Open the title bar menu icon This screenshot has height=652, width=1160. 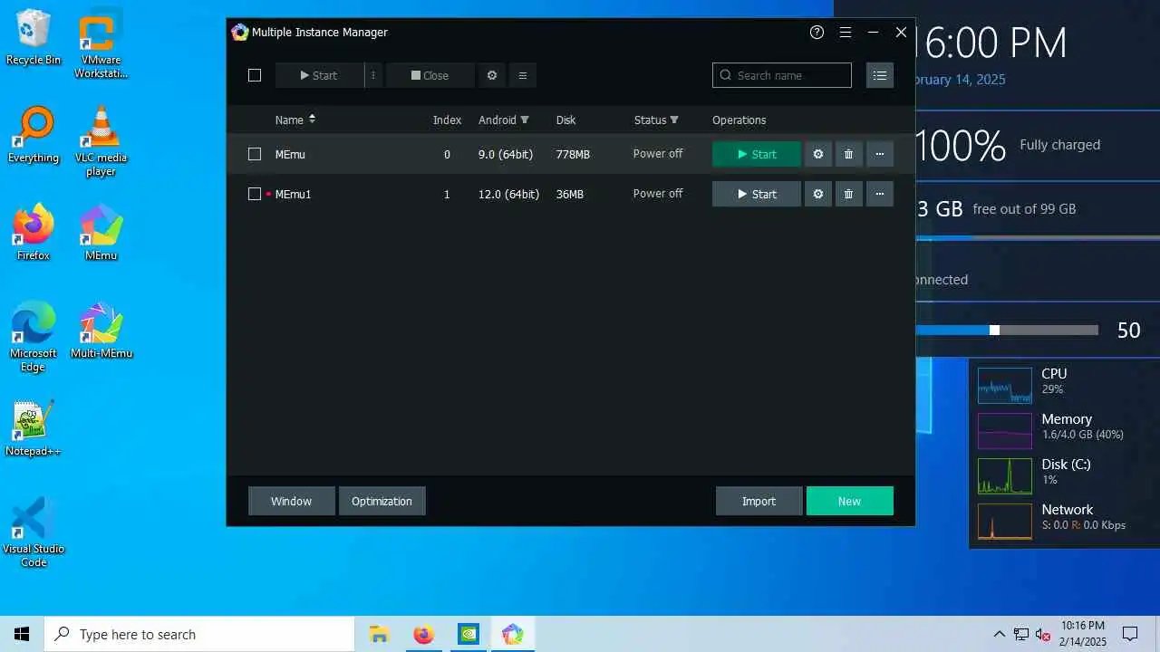(x=846, y=32)
